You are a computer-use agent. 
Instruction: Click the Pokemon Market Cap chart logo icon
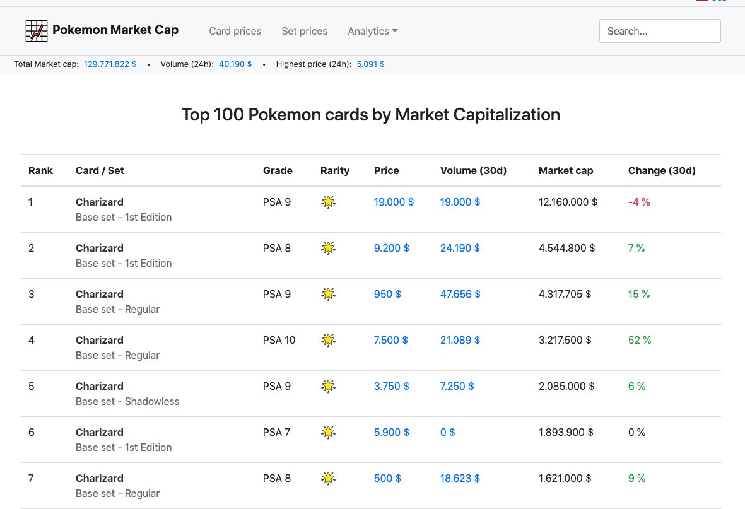[36, 31]
